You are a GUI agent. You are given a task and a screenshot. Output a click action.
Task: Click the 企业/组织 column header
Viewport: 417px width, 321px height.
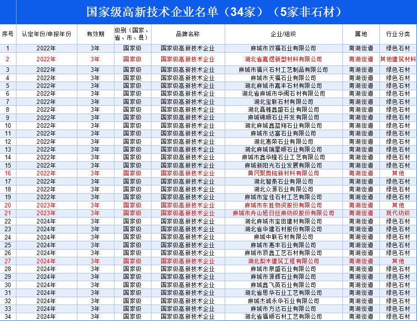(283, 34)
